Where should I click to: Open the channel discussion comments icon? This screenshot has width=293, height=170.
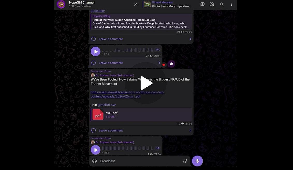[x=203, y=4]
